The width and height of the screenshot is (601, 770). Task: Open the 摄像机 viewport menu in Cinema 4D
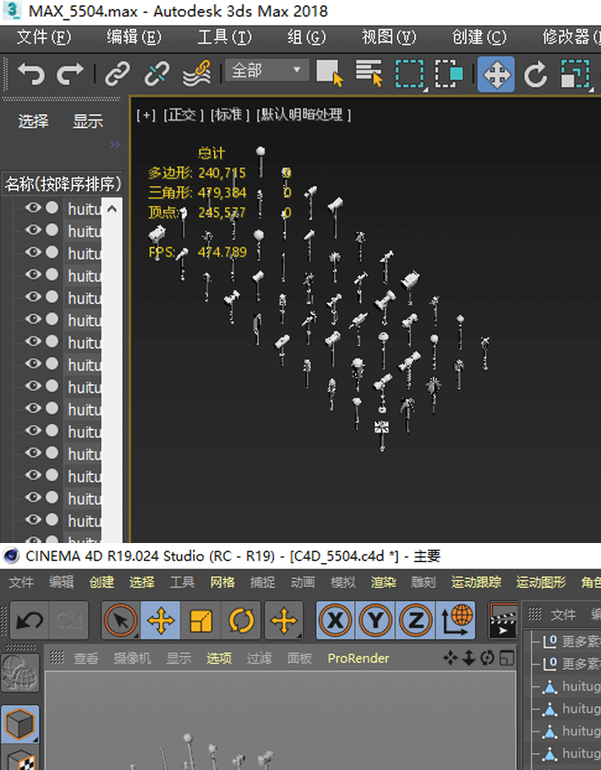pos(132,659)
